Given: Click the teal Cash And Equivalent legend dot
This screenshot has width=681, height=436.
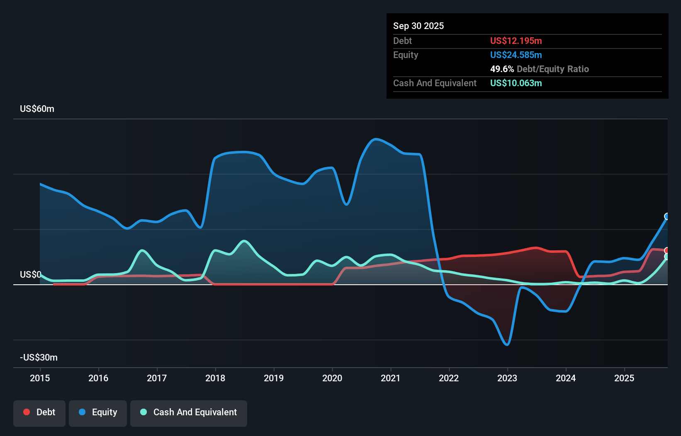Looking at the screenshot, I should pos(143,412).
